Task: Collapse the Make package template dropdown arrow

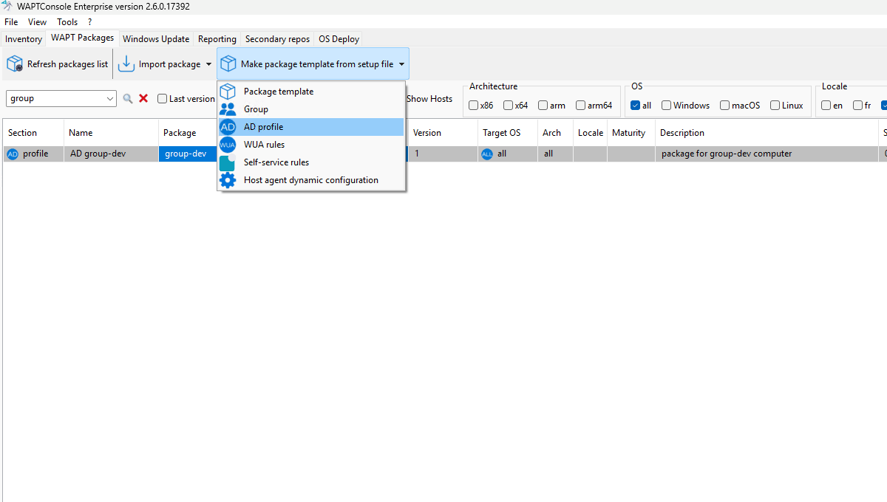Action: click(401, 64)
